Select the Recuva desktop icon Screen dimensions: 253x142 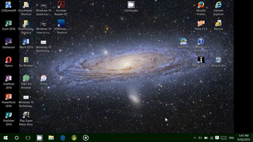click(218, 25)
